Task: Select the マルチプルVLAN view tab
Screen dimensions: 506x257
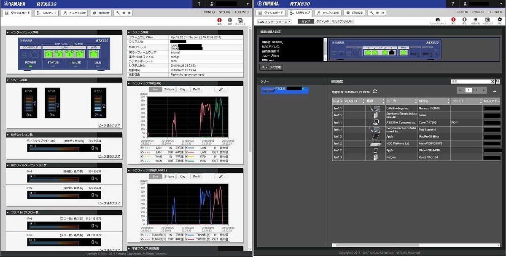Action: [x=342, y=21]
